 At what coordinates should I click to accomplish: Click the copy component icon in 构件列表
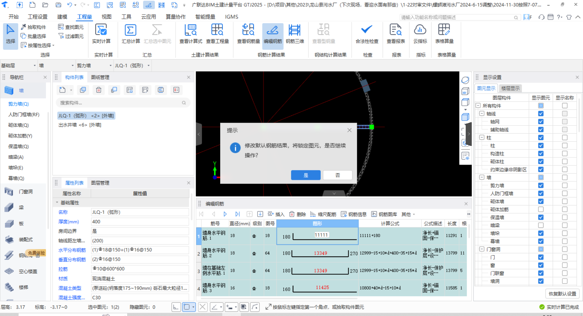pyautogui.click(x=83, y=90)
